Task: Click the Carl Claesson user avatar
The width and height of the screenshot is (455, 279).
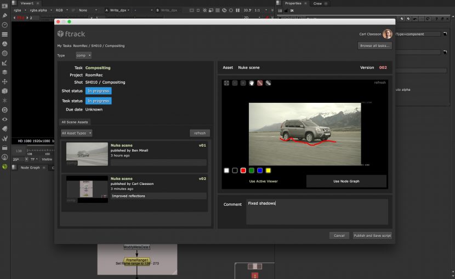Action: click(388, 34)
